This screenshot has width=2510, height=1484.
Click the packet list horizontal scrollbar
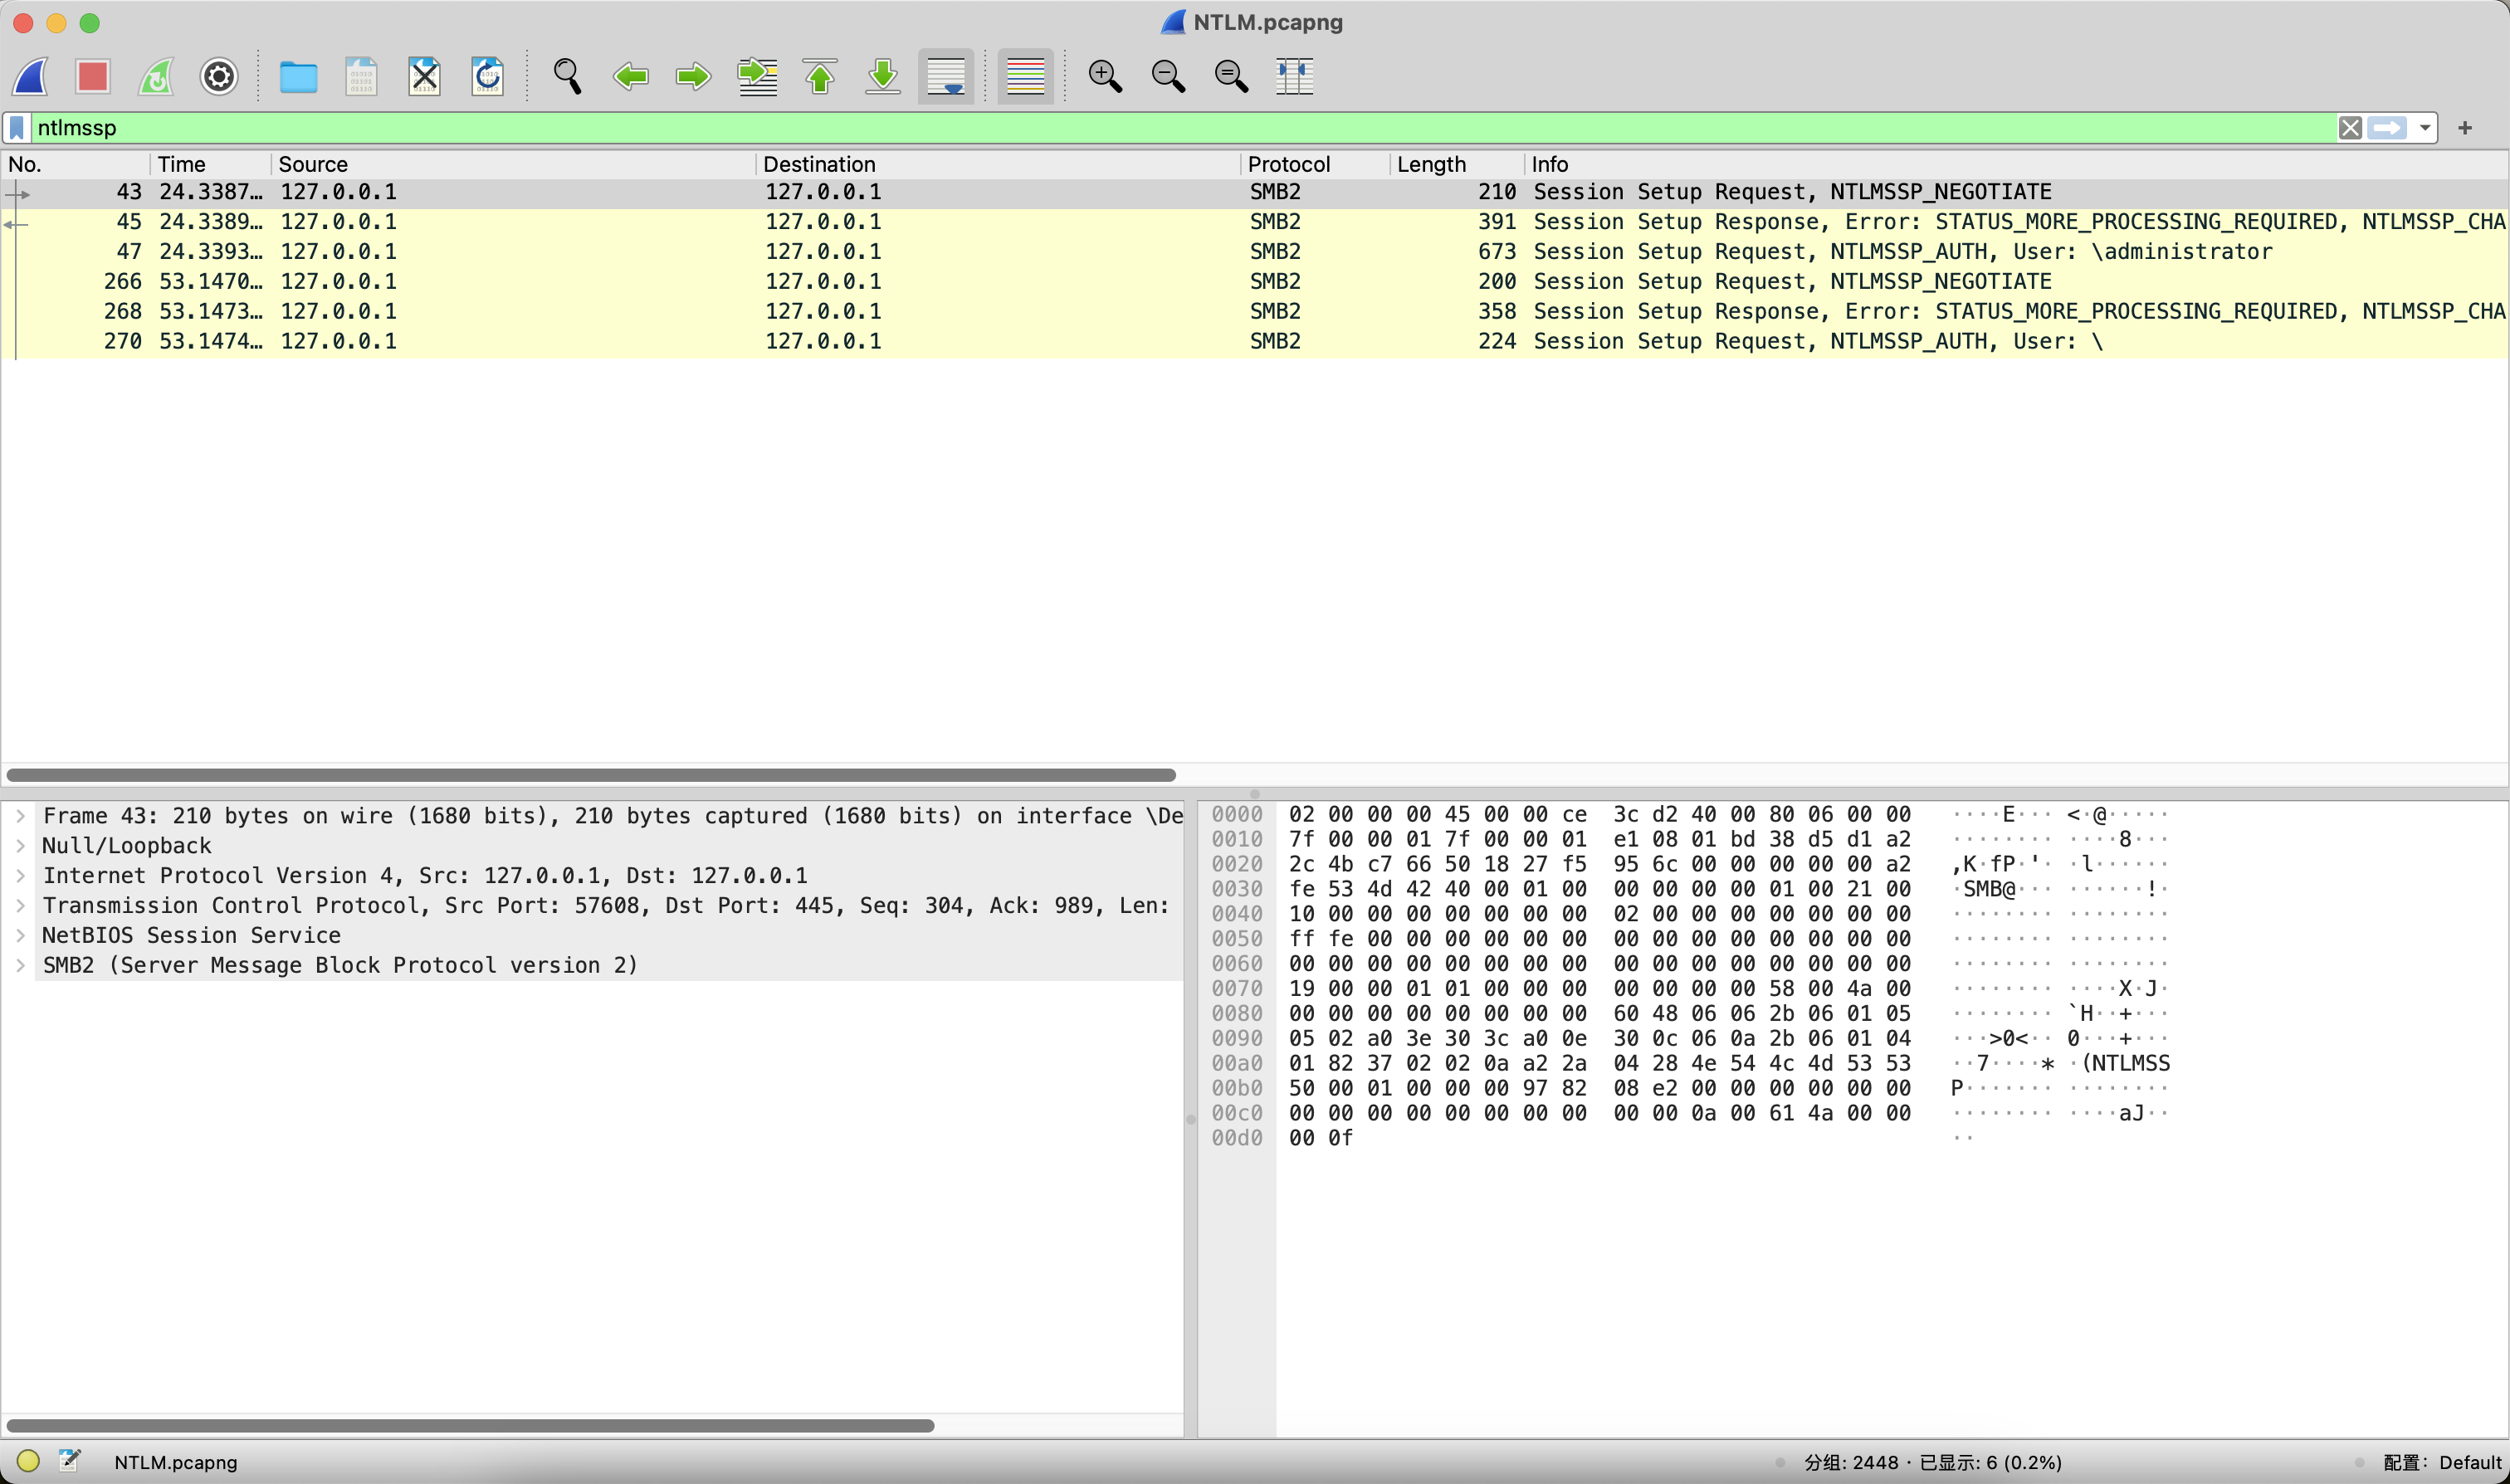591,775
